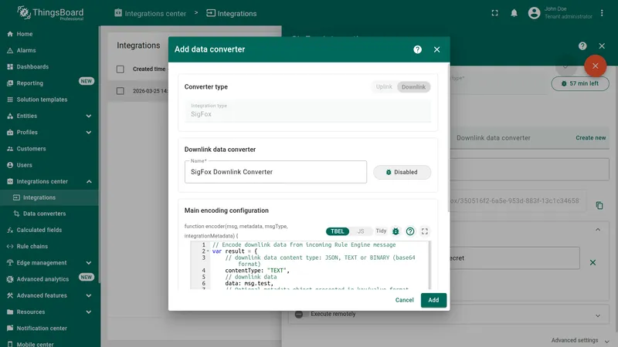Open John Doe user avatar
618x347 pixels.
coord(534,13)
